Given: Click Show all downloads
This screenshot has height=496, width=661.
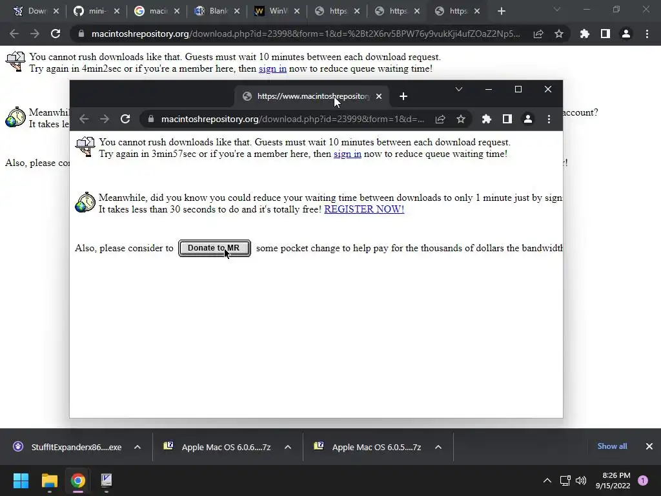Looking at the screenshot, I should point(612,446).
